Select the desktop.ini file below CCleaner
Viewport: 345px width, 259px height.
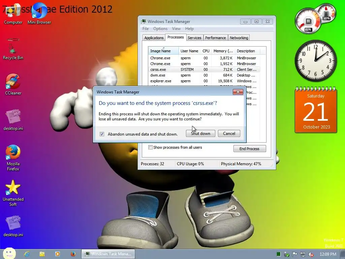pos(13,120)
